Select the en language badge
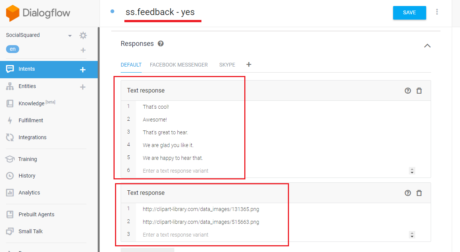Screen dimensions: 460x252 pyautogui.click(x=12, y=49)
